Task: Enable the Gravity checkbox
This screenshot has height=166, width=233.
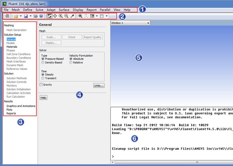Action: (41, 84)
